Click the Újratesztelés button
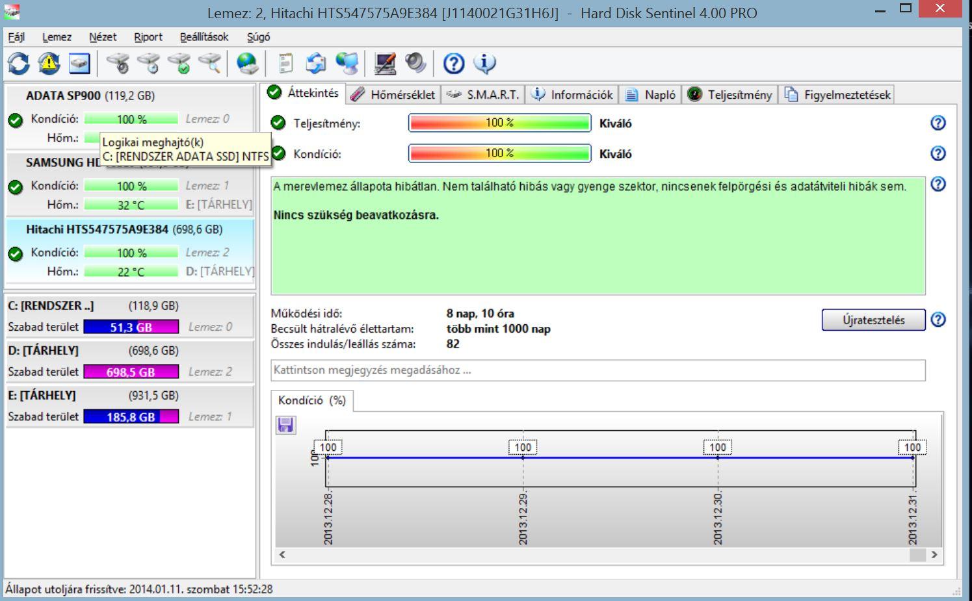 tap(873, 320)
